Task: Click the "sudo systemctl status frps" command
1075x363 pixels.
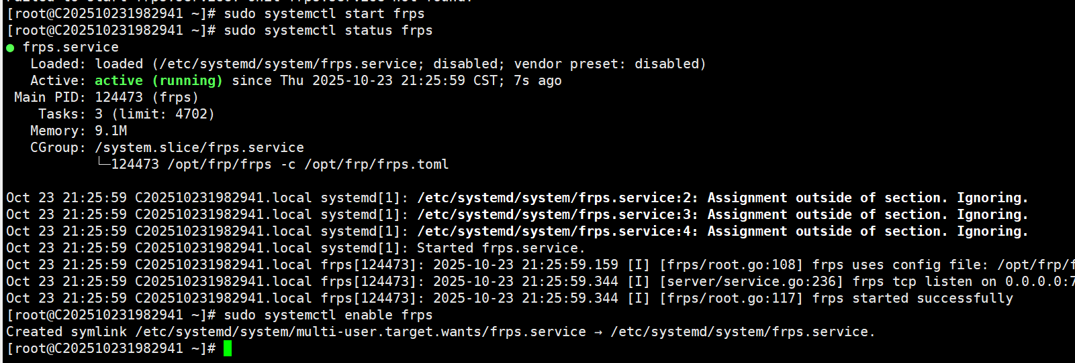Action: point(328,30)
